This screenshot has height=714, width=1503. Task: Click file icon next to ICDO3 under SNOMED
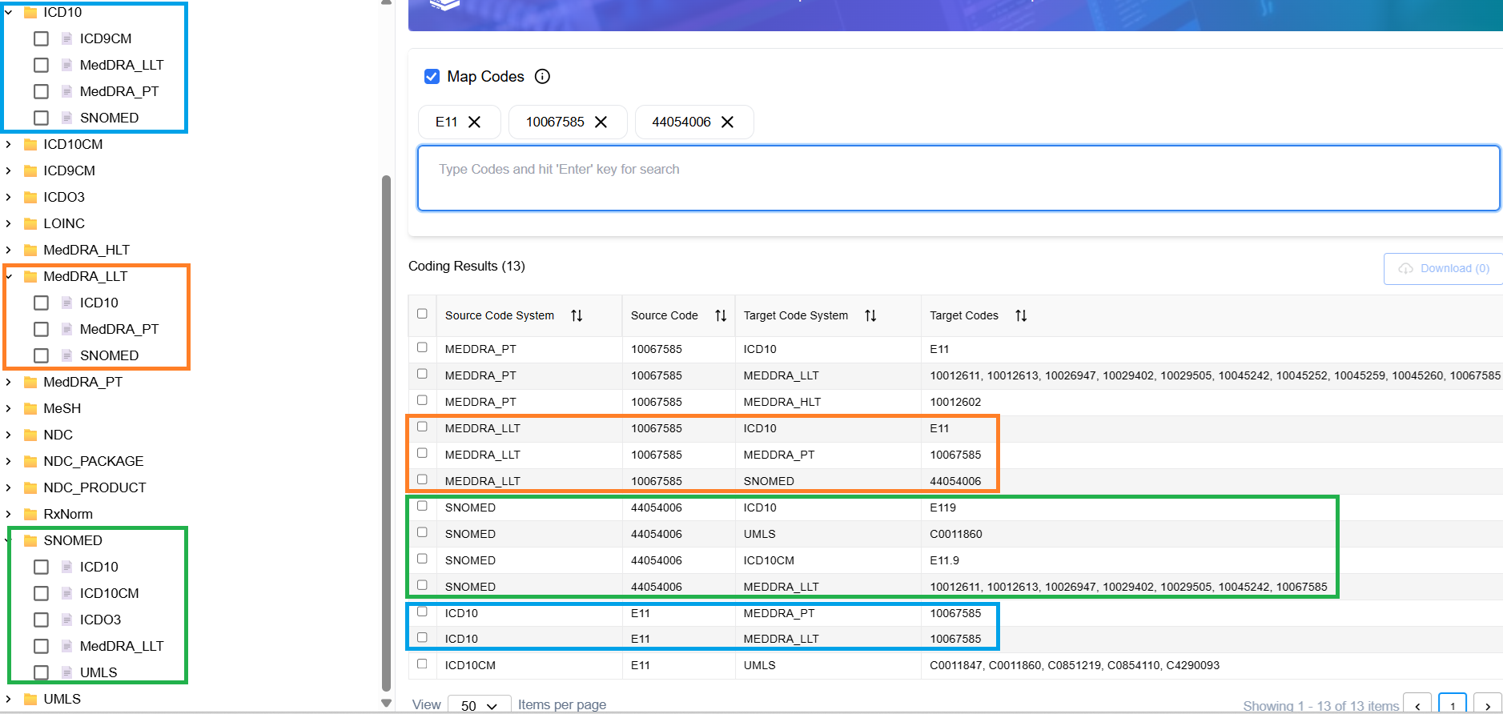[x=67, y=620]
